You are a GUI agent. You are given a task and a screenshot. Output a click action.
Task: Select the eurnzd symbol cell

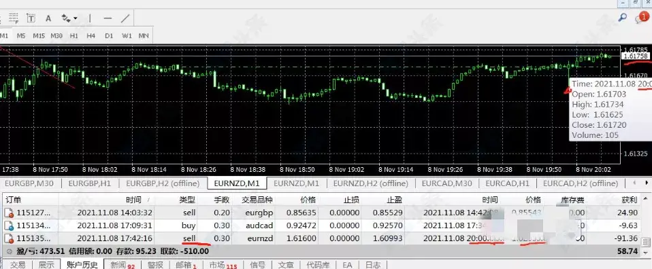[260, 238]
